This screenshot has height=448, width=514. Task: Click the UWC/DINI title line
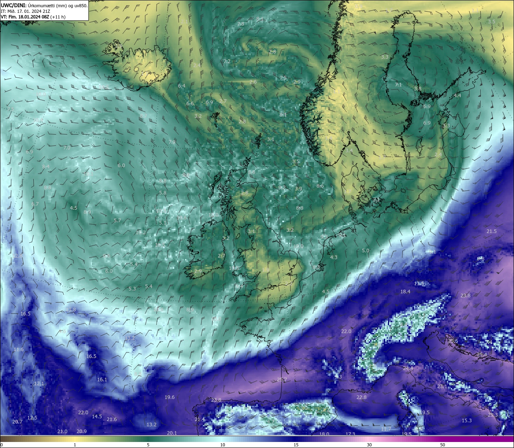pos(44,6)
